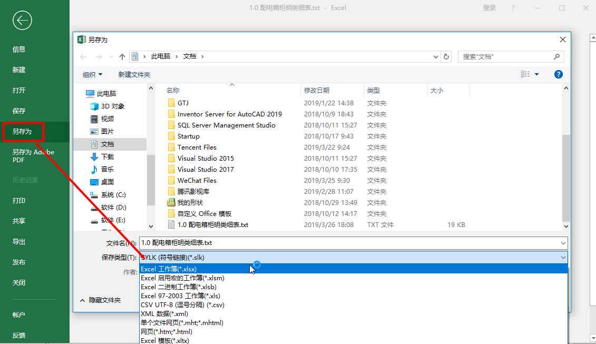This screenshot has width=596, height=344.
Task: Open the view options dropdown arrow
Action: coord(536,74)
